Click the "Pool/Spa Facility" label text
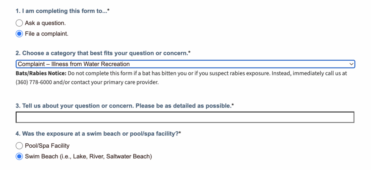Screen dimensions: 371x170 [47, 146]
